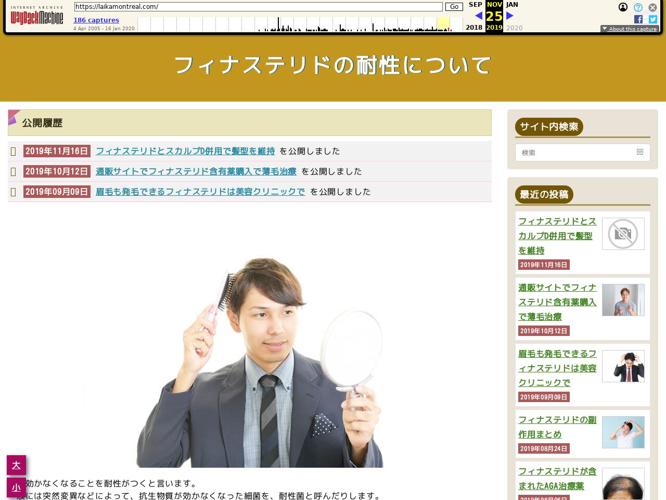
Task: Open the 眉毛も発毛できる history article link
Action: point(200,192)
